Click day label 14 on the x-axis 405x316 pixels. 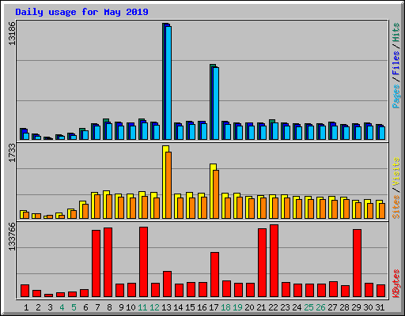tap(178, 307)
